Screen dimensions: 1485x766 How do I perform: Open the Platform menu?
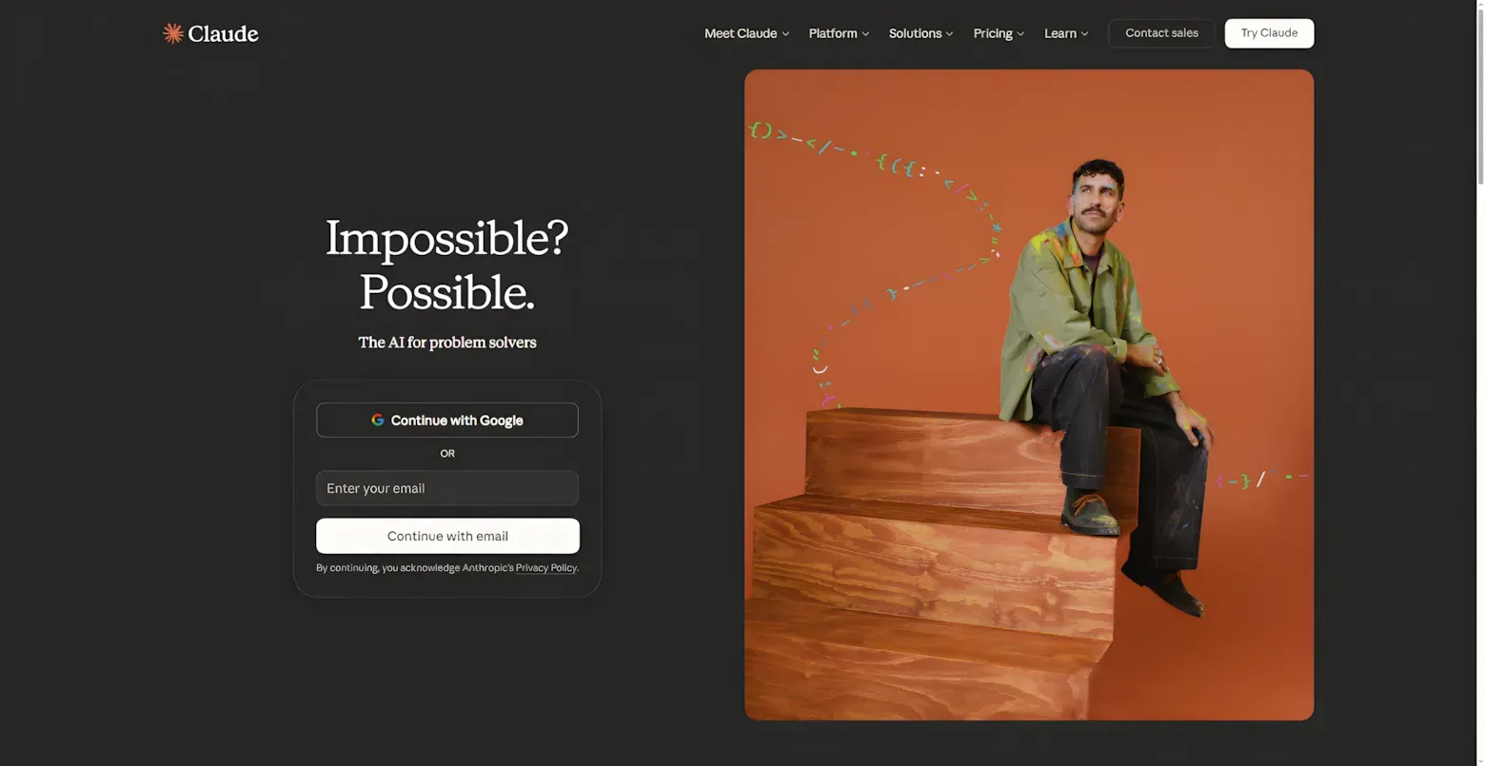pos(839,33)
